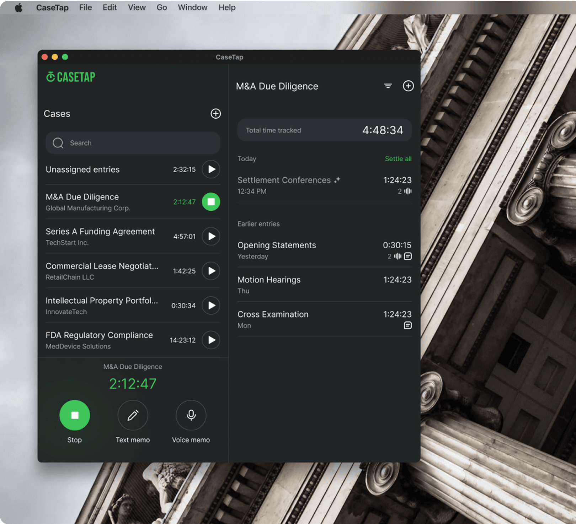Open the Edit menu
The height and width of the screenshot is (524, 576).
pyautogui.click(x=110, y=7)
